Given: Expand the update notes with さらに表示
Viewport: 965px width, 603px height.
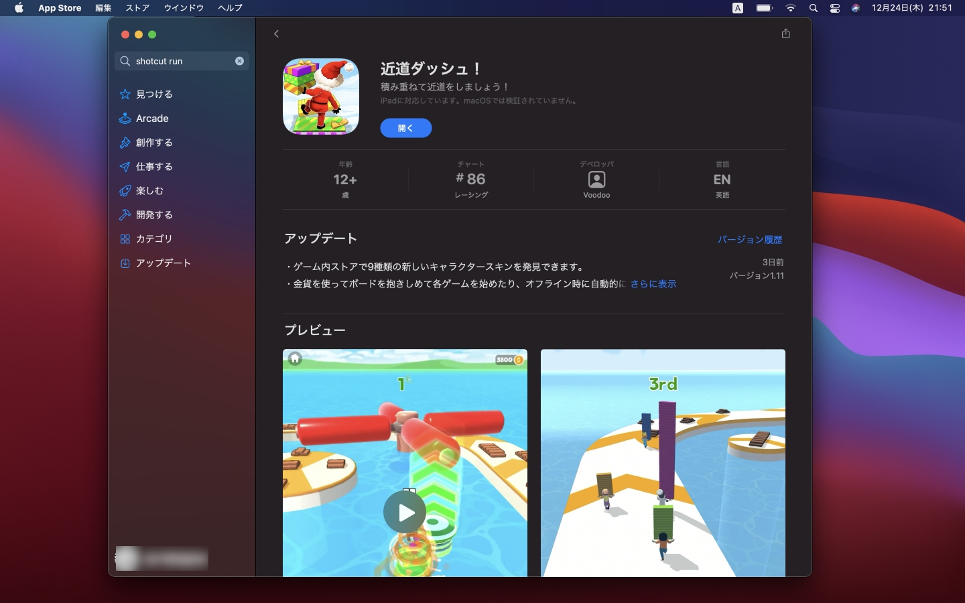Looking at the screenshot, I should (x=653, y=284).
